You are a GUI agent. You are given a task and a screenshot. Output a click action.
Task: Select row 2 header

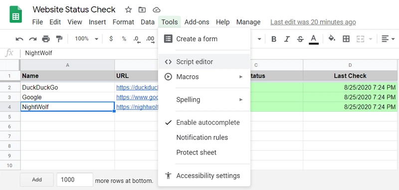(9, 87)
